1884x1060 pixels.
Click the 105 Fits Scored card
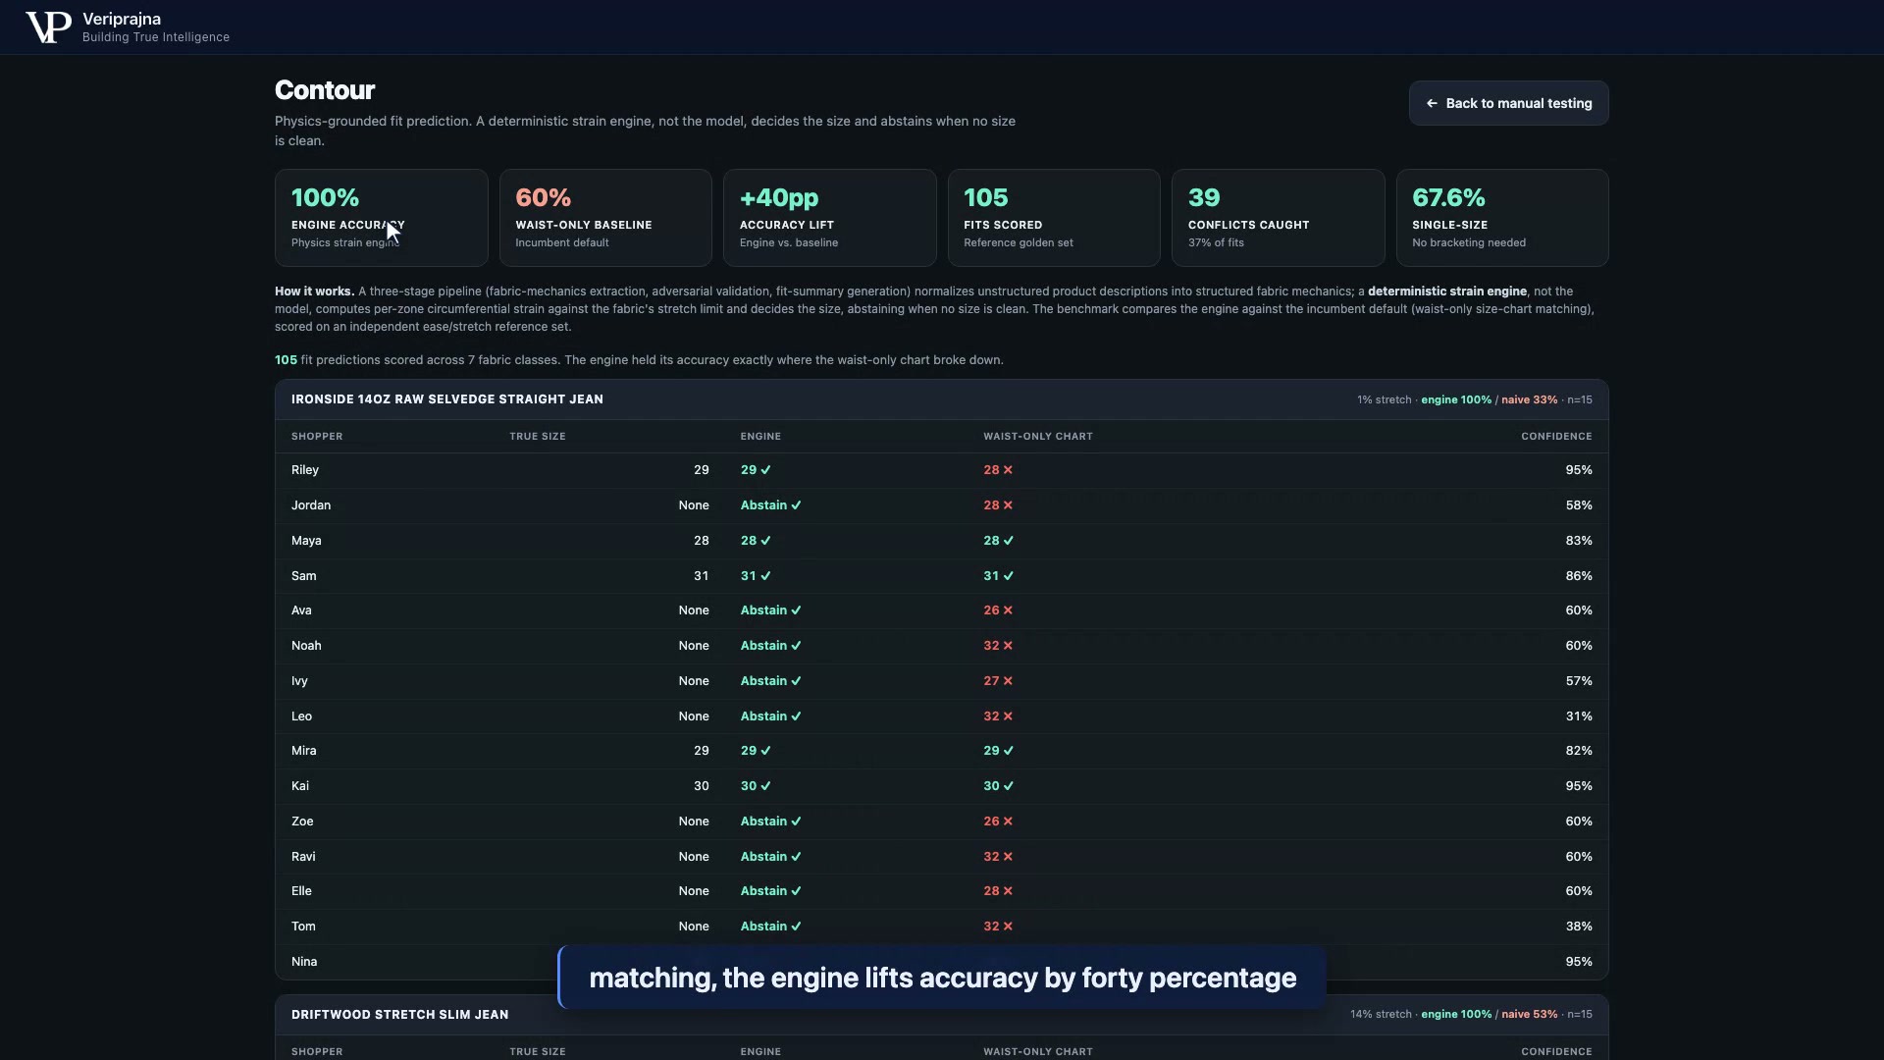pos(1054,218)
